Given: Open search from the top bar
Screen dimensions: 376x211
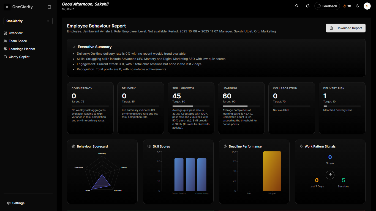Looking at the screenshot, I should click(297, 6).
